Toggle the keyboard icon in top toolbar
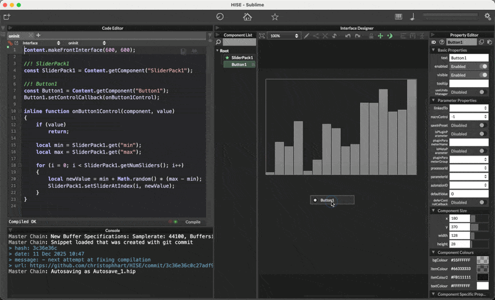This screenshot has width=495, height=300. coord(398,17)
